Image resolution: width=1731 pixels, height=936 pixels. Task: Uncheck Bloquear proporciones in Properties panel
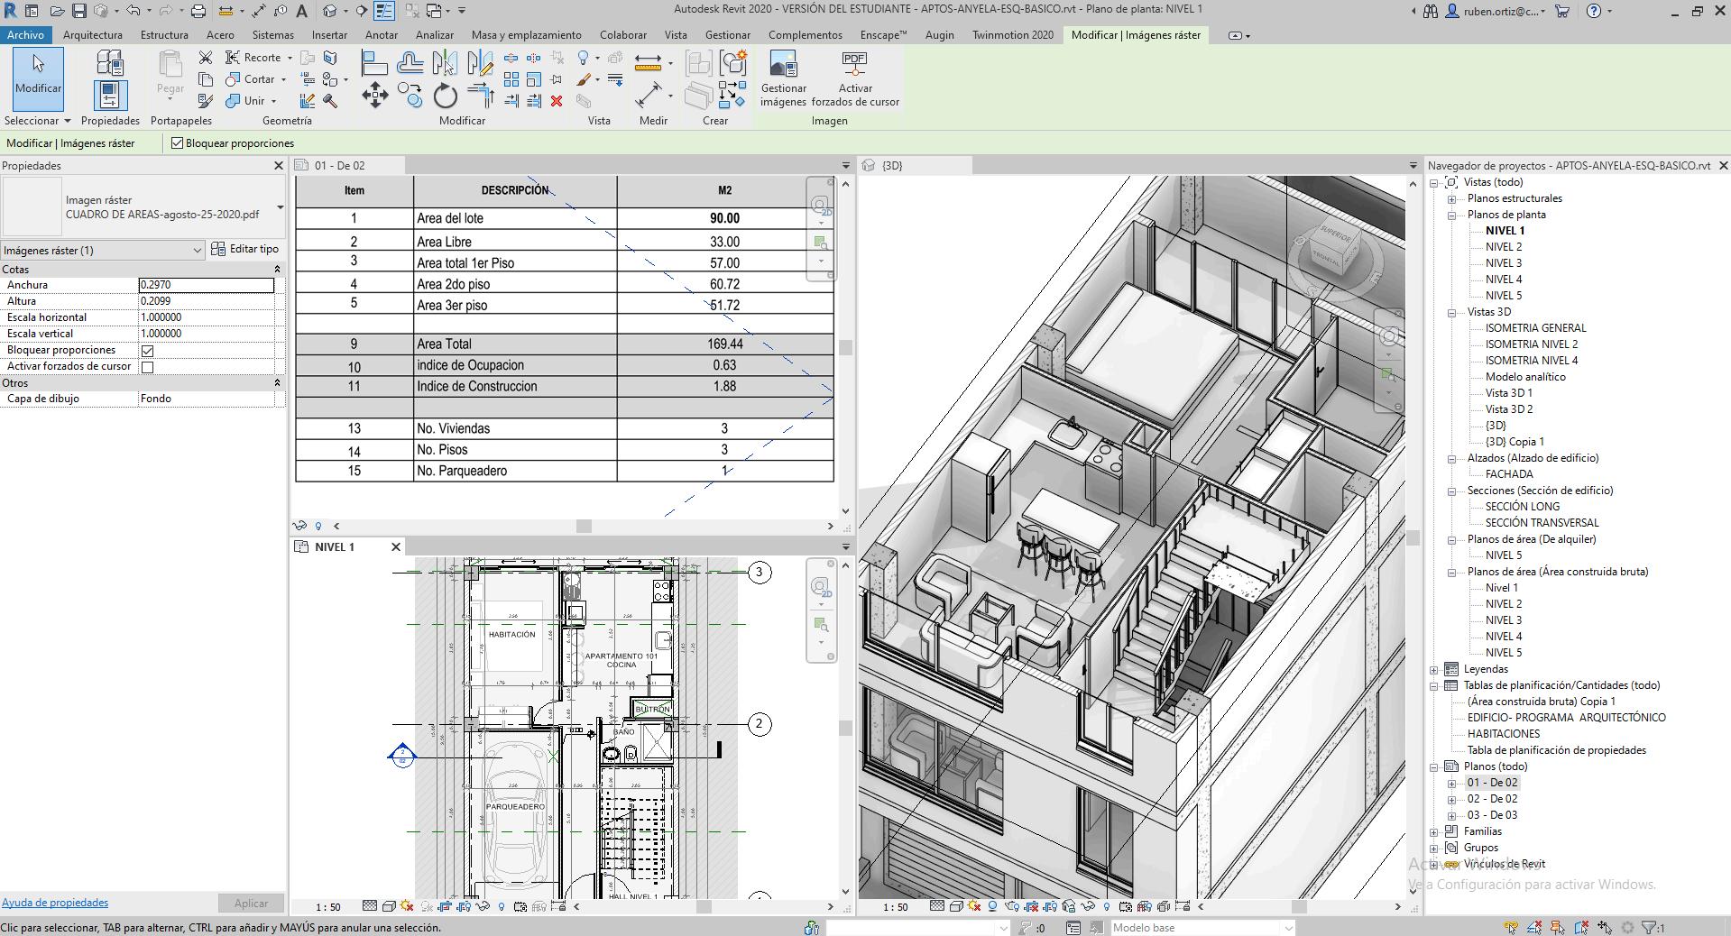[x=148, y=351]
